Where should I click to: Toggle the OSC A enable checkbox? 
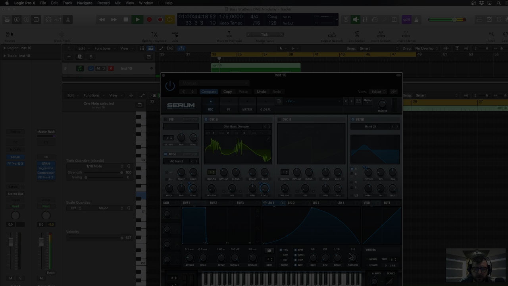pyautogui.click(x=206, y=119)
